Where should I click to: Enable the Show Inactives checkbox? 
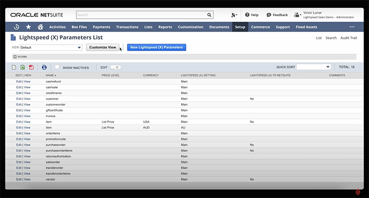click(57, 67)
